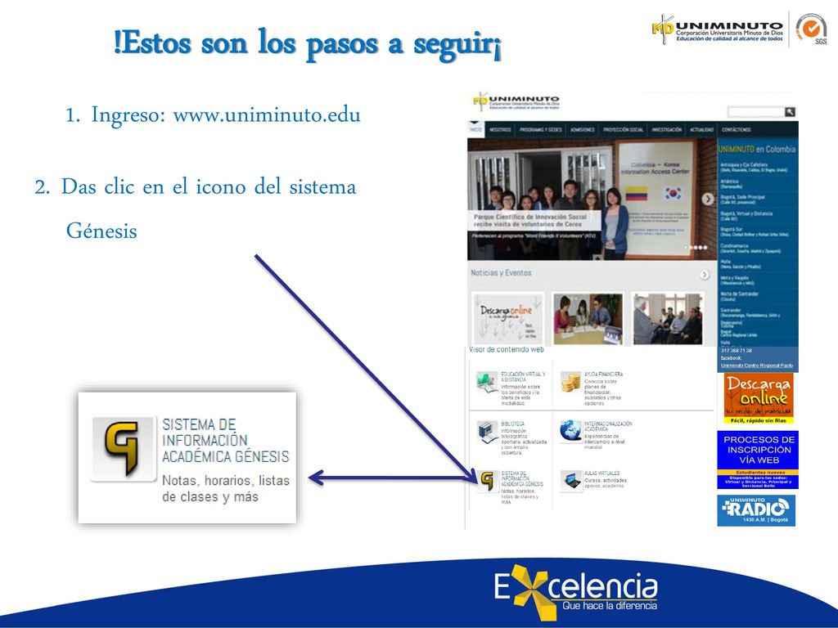The height and width of the screenshot is (628, 838).
Task: Click the website search input field
Action: pos(755,111)
